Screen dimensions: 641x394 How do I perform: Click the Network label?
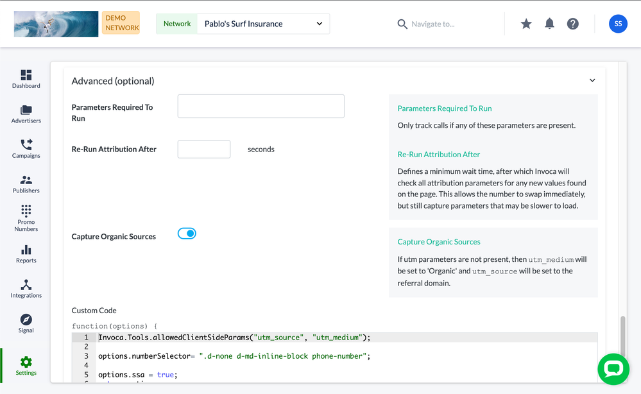coord(177,24)
